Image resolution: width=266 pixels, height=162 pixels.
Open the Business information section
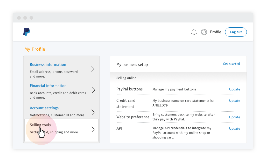click(x=48, y=65)
